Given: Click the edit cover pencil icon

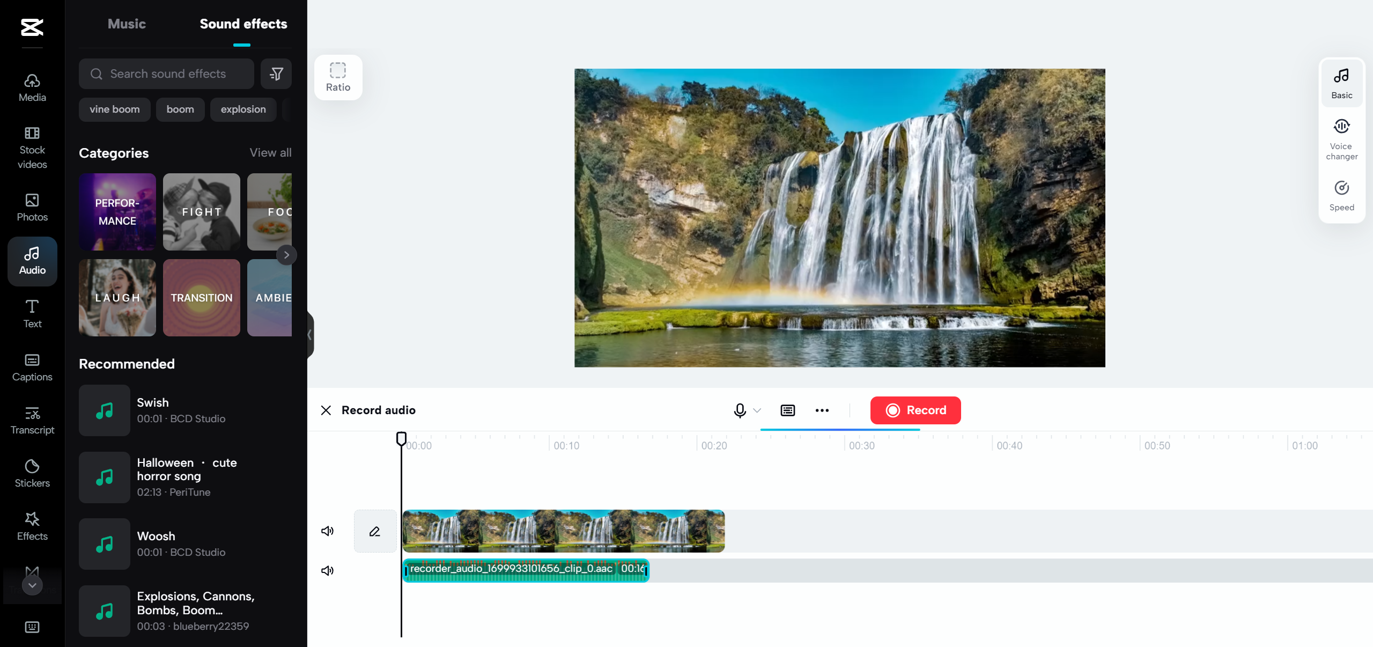Looking at the screenshot, I should point(375,531).
